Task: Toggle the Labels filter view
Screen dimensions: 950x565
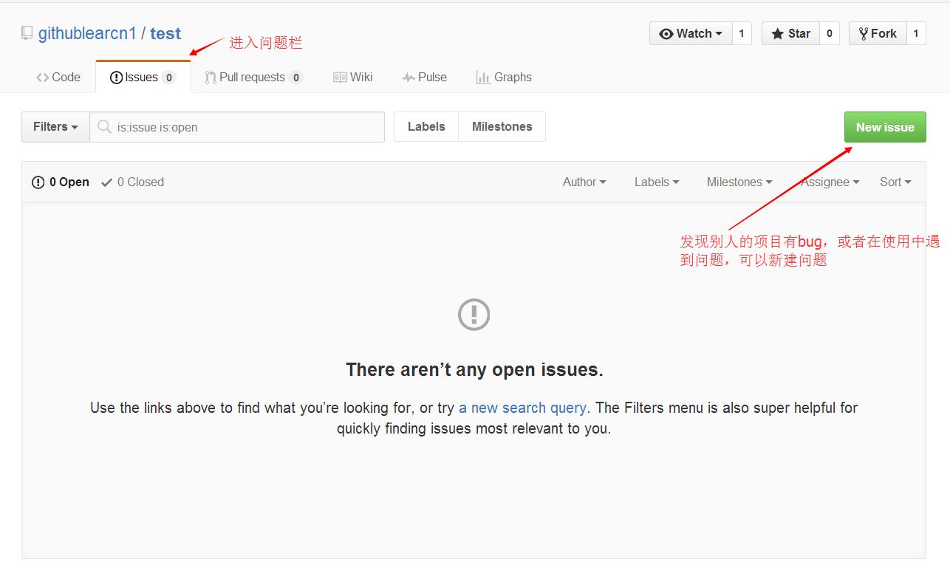Action: click(x=426, y=126)
